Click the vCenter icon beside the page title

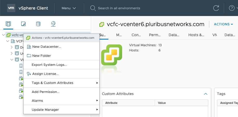102,24
